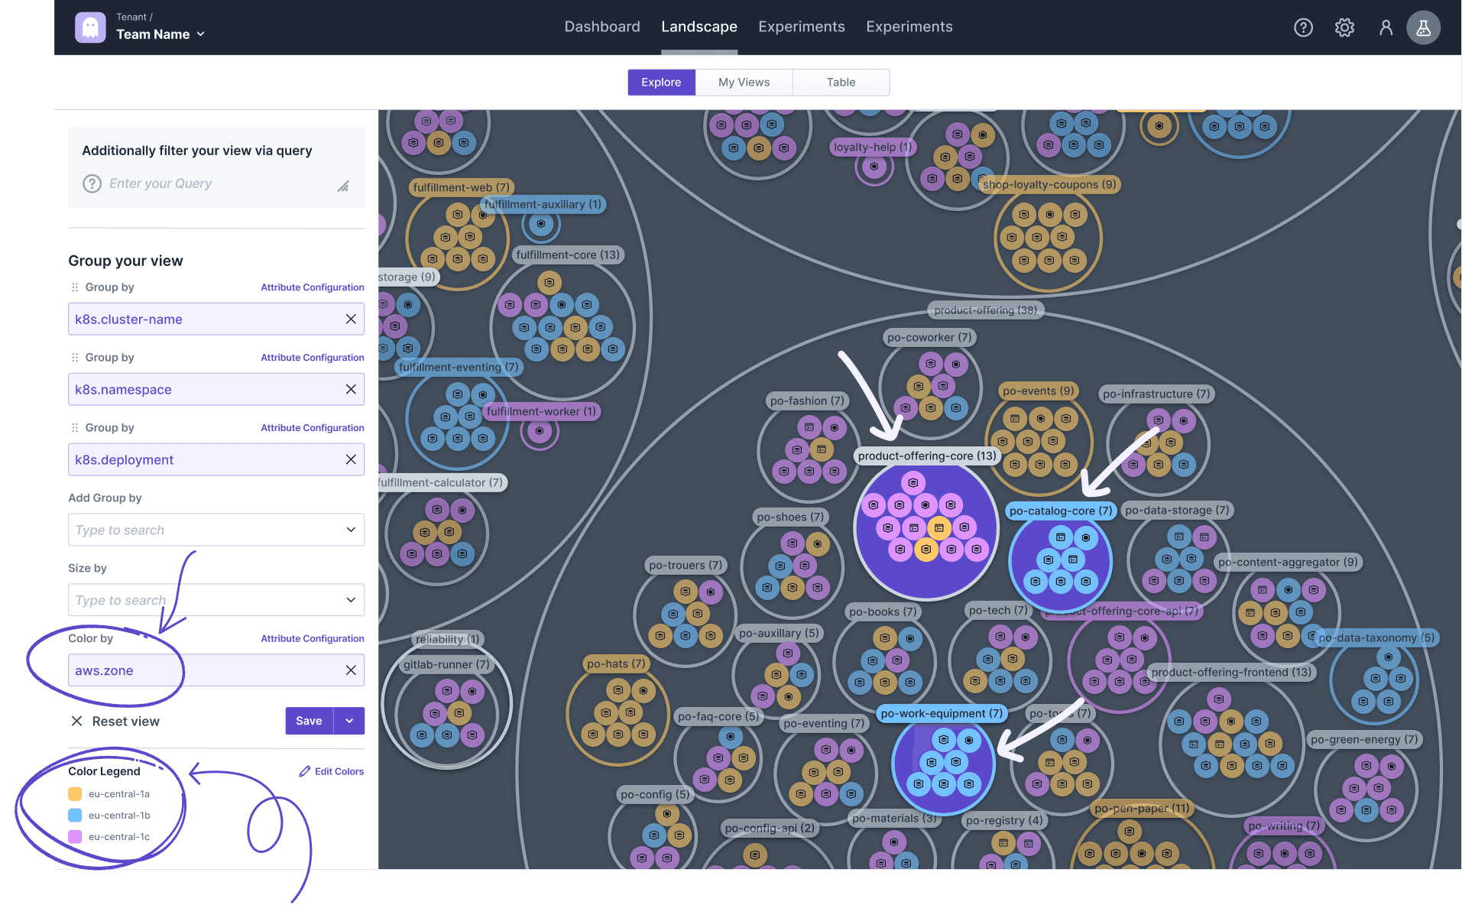Expand the Size by search dropdown

pyautogui.click(x=351, y=600)
